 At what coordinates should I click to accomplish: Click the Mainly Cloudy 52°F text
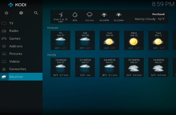pyautogui.click(x=150, y=19)
